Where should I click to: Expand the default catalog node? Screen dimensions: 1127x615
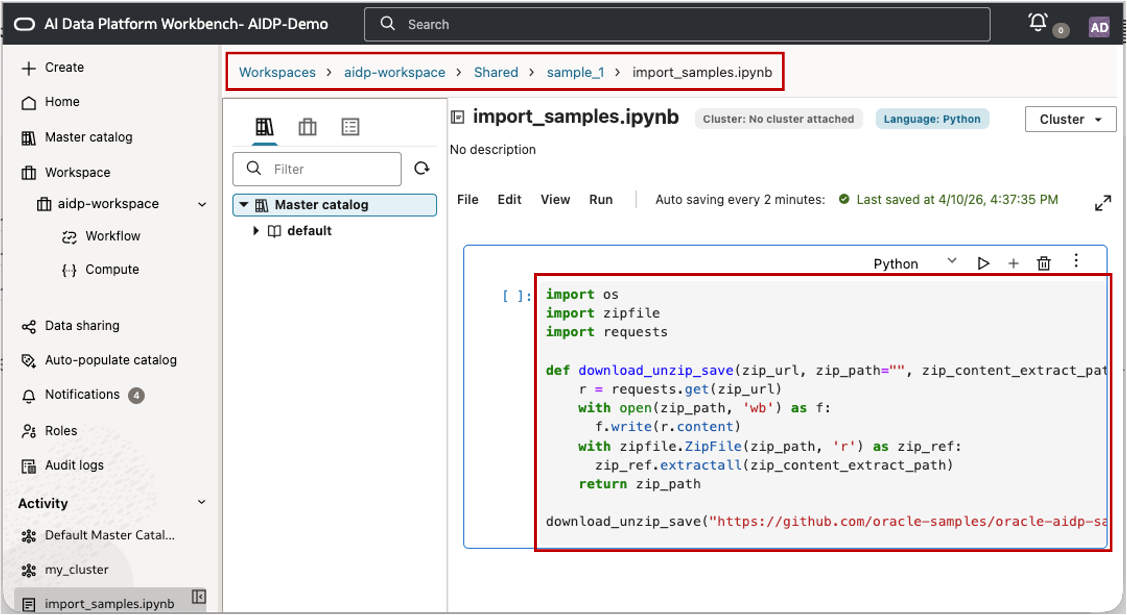256,230
